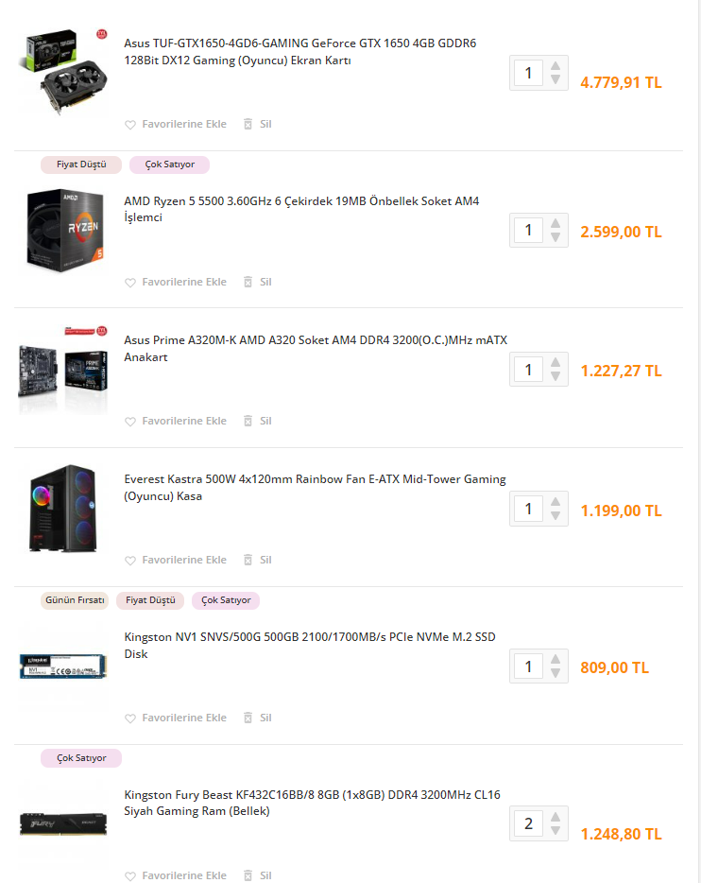Click quantity field of Kingston Fury Beast RAM
This screenshot has width=701, height=883.
coord(528,823)
